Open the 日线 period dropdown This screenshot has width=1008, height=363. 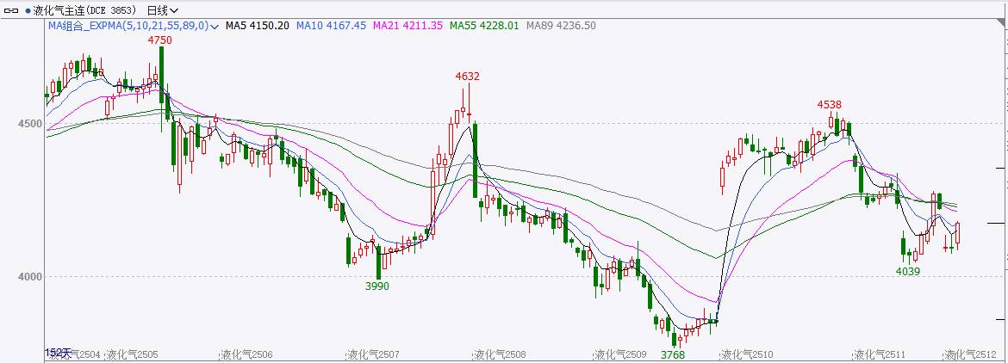point(163,10)
